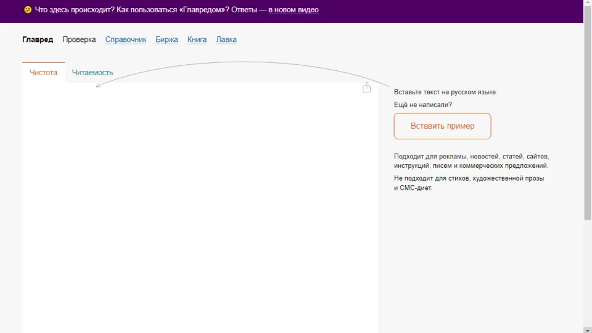
Task: Click the share icon above the text area
Action: point(366,88)
